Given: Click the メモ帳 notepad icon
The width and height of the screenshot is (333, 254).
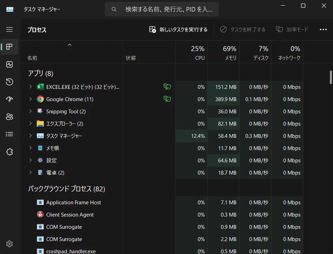Looking at the screenshot, I should 40,148.
